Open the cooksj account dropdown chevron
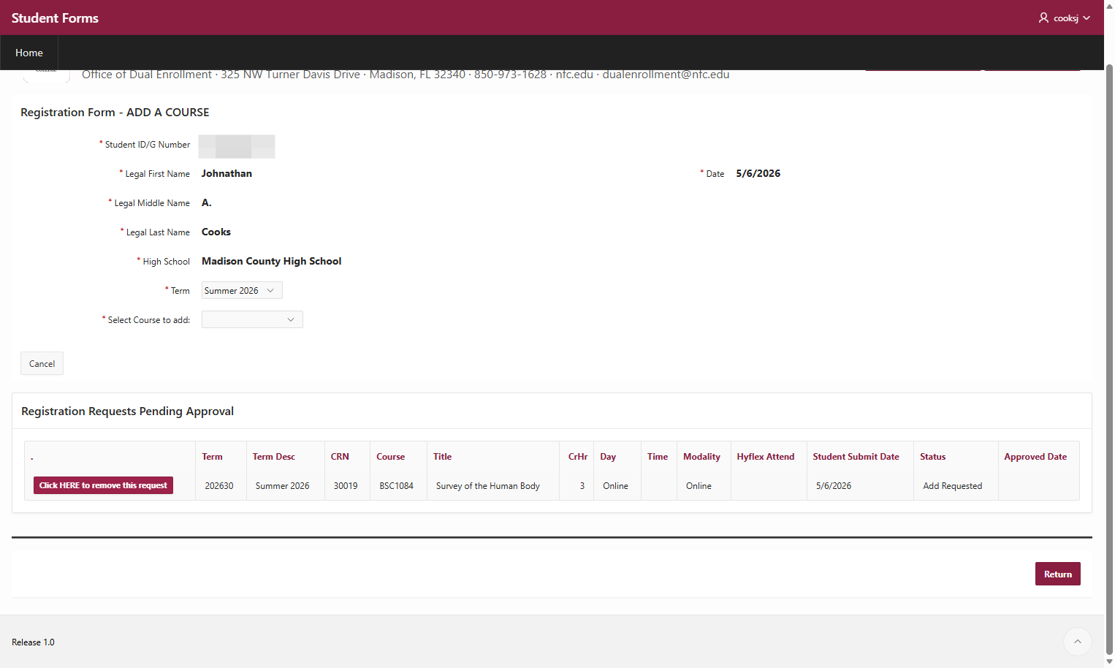Image resolution: width=1115 pixels, height=668 pixels. (x=1087, y=18)
